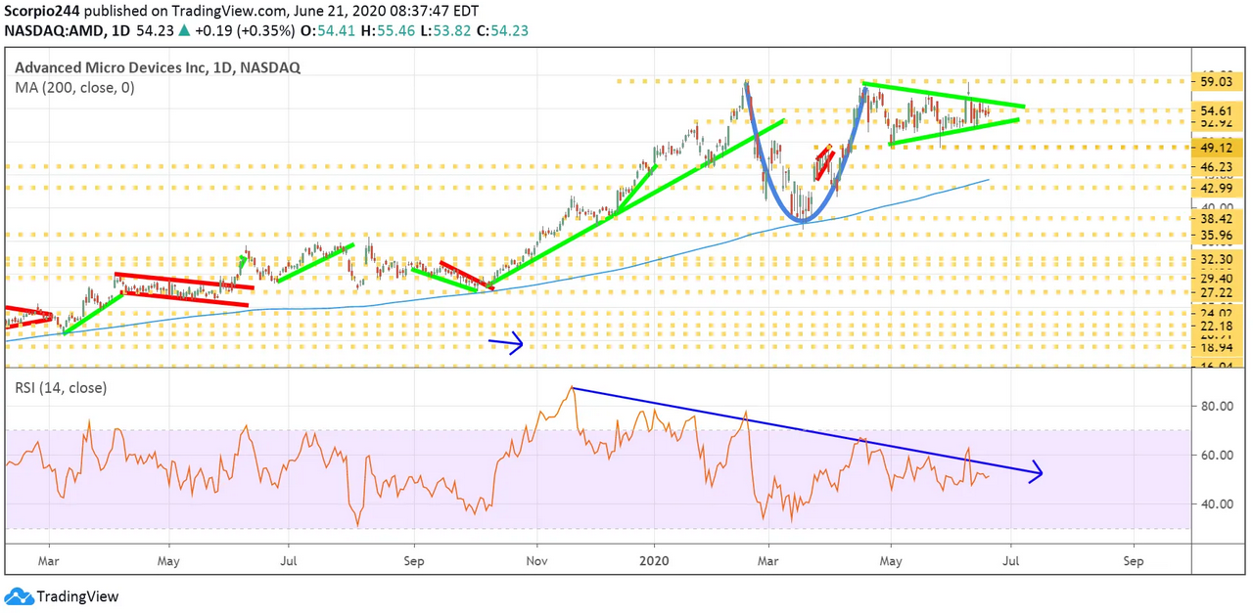Click the blue arrow annotation in price pane

(x=506, y=342)
